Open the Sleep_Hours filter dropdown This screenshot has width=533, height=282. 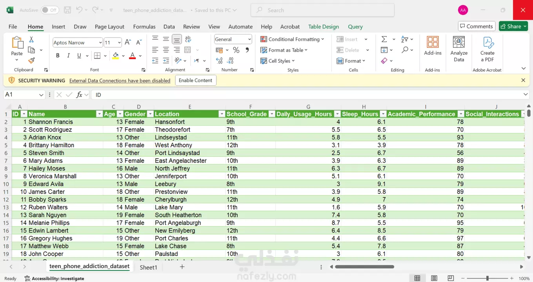click(x=382, y=114)
